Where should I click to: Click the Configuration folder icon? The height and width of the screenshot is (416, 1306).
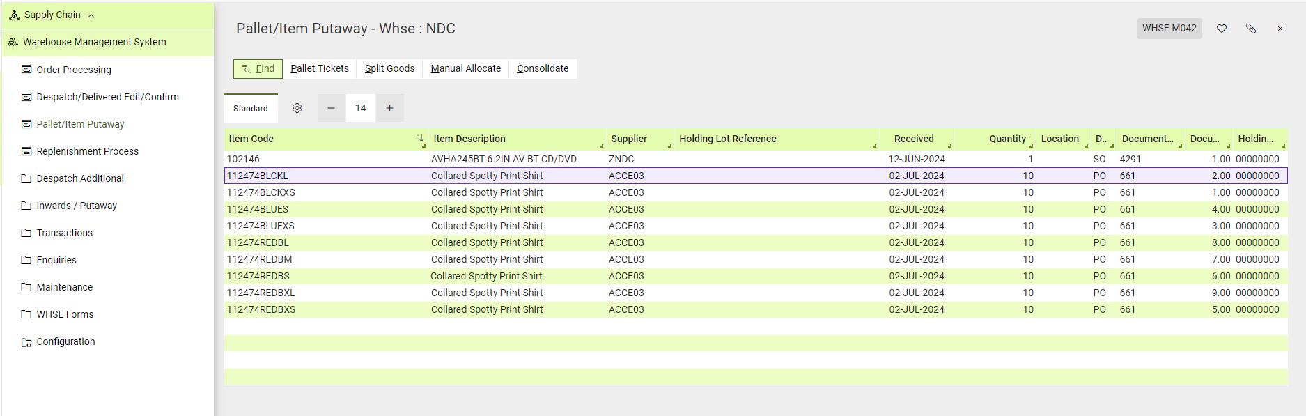tap(26, 342)
